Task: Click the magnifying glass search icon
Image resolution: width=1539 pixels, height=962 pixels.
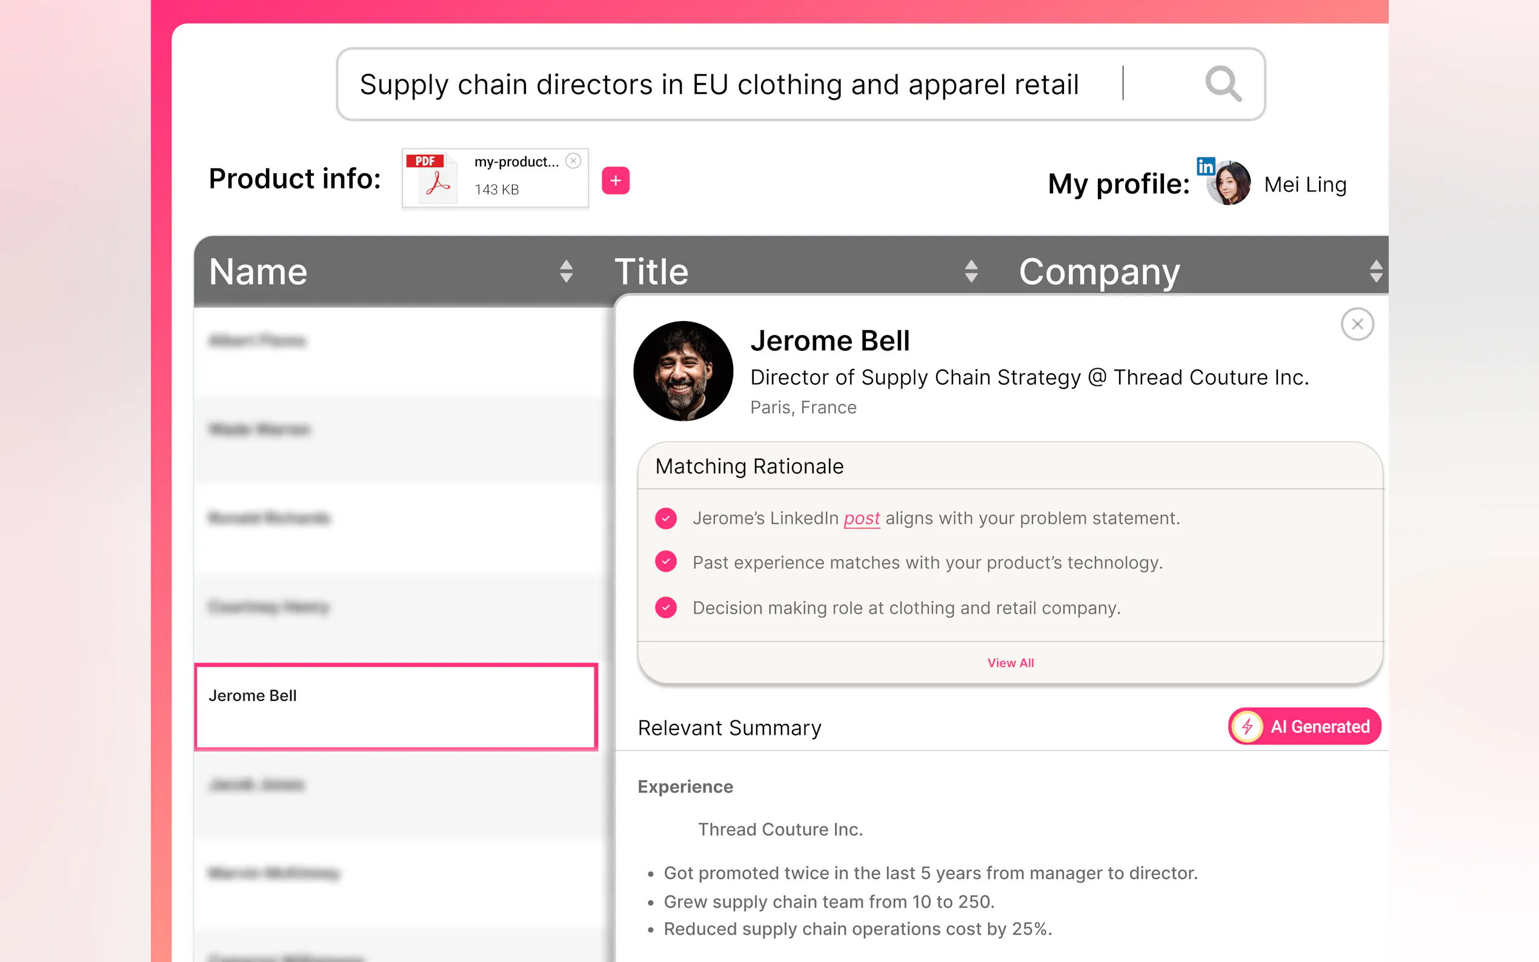Action: pyautogui.click(x=1223, y=84)
